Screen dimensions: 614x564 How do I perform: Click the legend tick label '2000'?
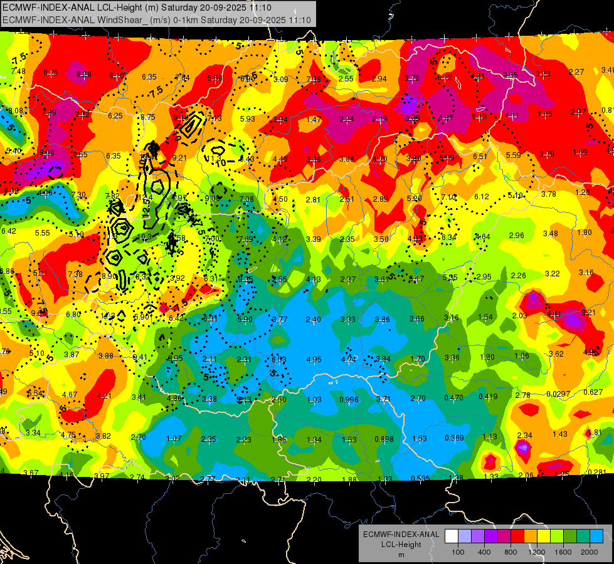pyautogui.click(x=590, y=552)
